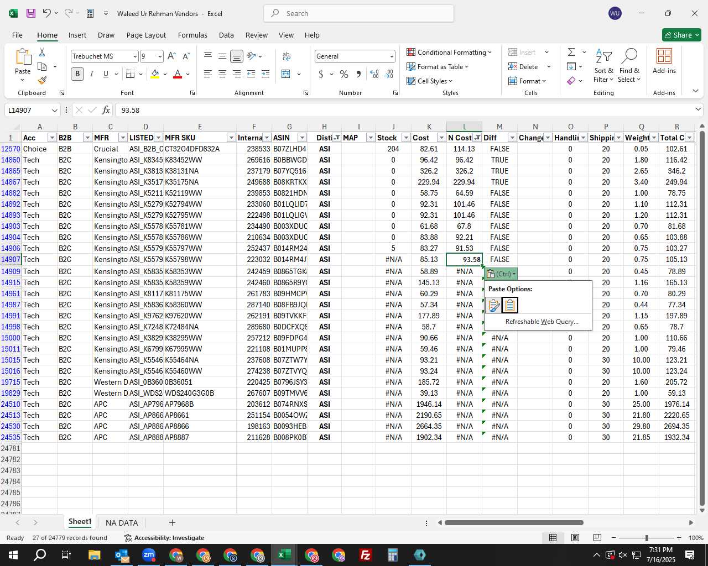Click Format as Table button

tap(438, 66)
